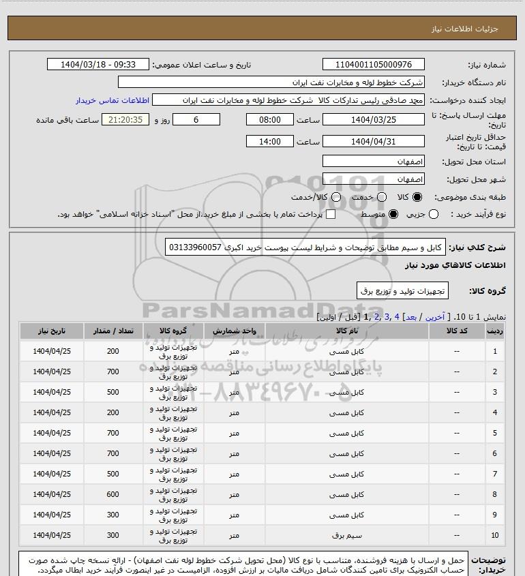The height and width of the screenshot is (576, 525).
Task: Click unit متر in row 5
Action: 235,433
